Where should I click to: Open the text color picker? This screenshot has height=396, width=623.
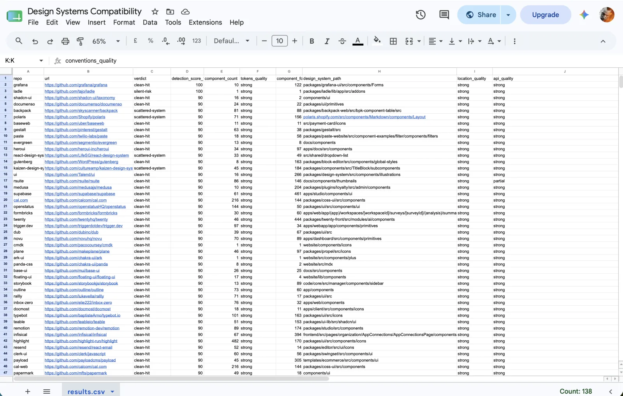(x=358, y=41)
